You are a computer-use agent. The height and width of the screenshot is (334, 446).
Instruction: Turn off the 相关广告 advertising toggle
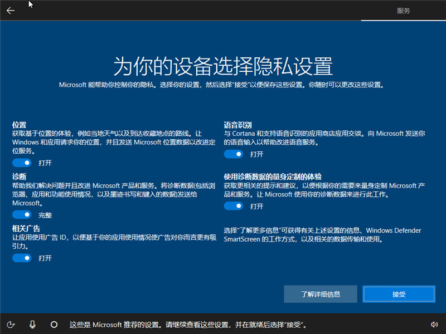[x=21, y=258]
